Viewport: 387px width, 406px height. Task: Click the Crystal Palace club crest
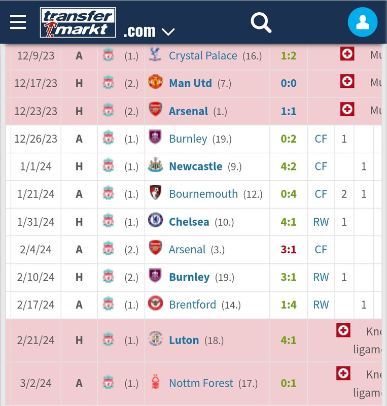point(155,54)
